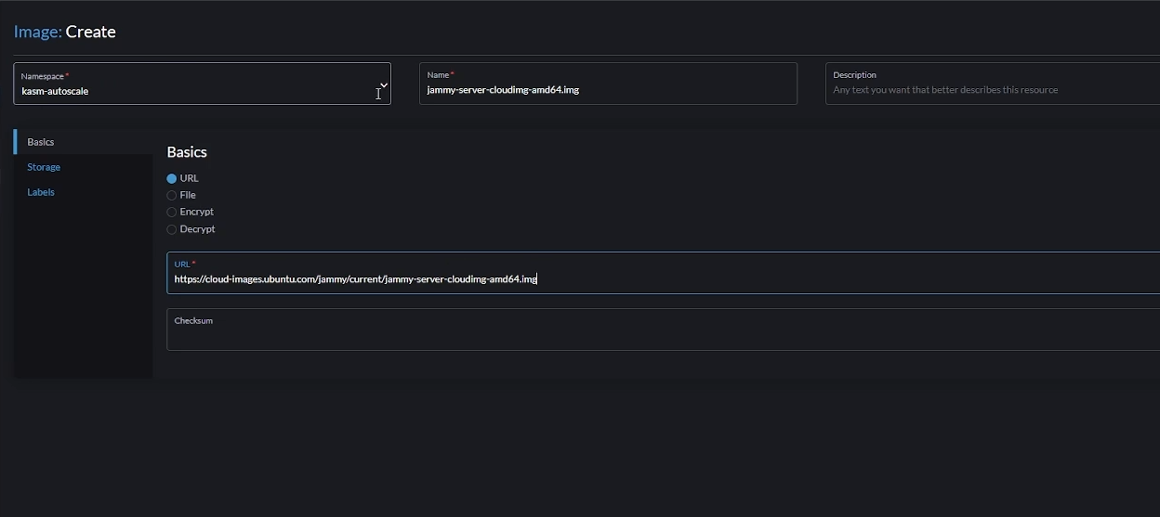Go to the Labels side tab
1160x517 pixels.
click(x=41, y=192)
